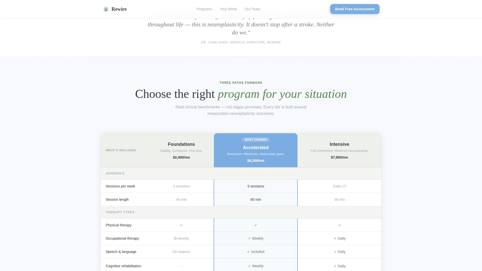Image resolution: width=482 pixels, height=271 pixels.
Task: Click Intensive Physical therapy checkmark
Action: tap(339, 225)
